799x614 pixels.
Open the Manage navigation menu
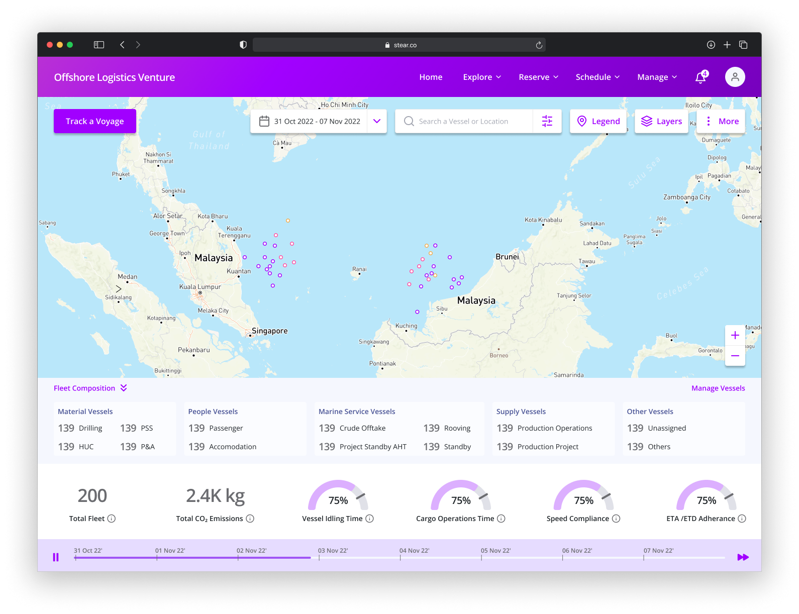pyautogui.click(x=657, y=77)
